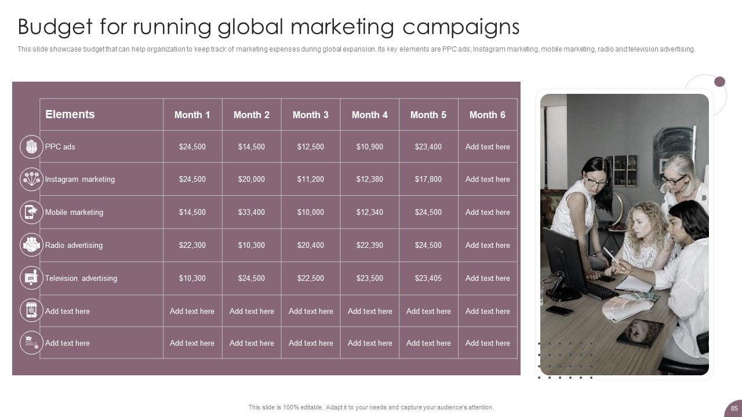Click the Mobile marketing phone megaphone icon
Viewport: 742px width, 417px height.
31,213
